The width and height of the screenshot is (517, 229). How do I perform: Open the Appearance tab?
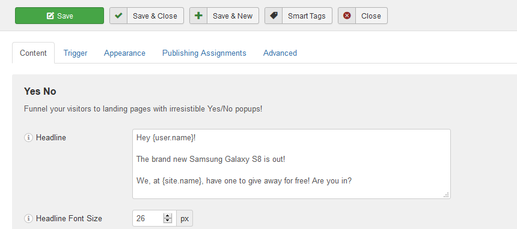(x=124, y=53)
